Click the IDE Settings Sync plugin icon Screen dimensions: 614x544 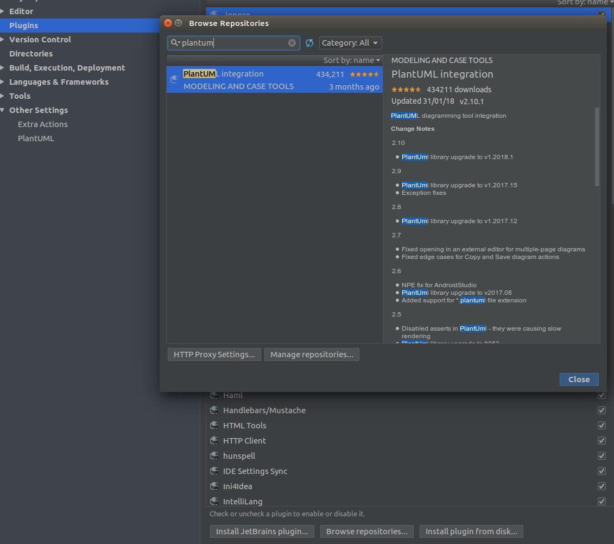(214, 471)
